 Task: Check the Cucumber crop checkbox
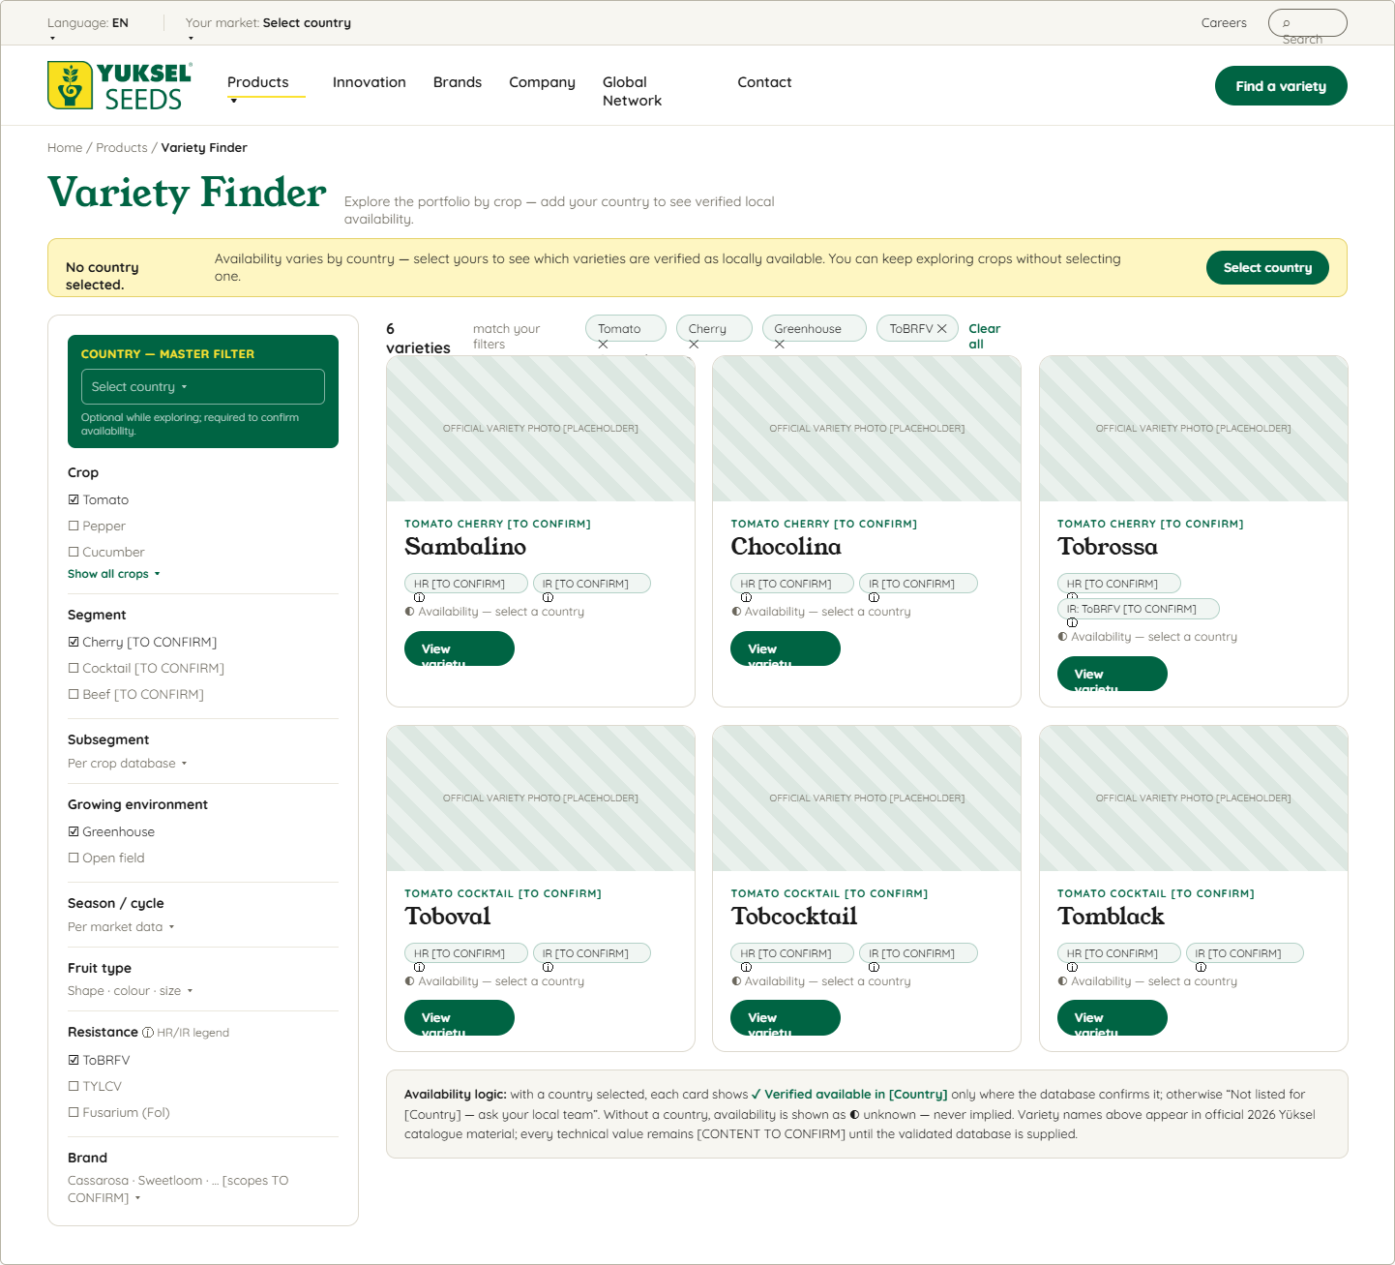[74, 552]
